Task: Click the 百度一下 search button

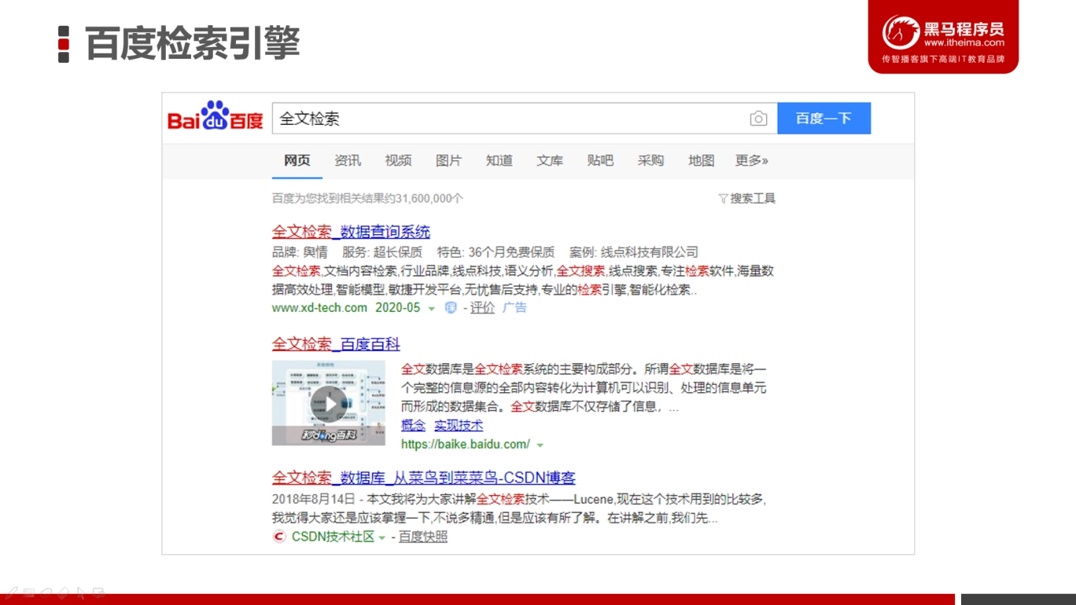Action: point(824,119)
